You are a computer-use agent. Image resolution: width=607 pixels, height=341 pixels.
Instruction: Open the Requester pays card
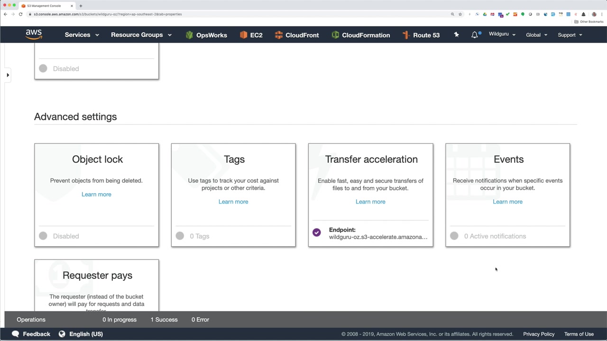coord(97,286)
